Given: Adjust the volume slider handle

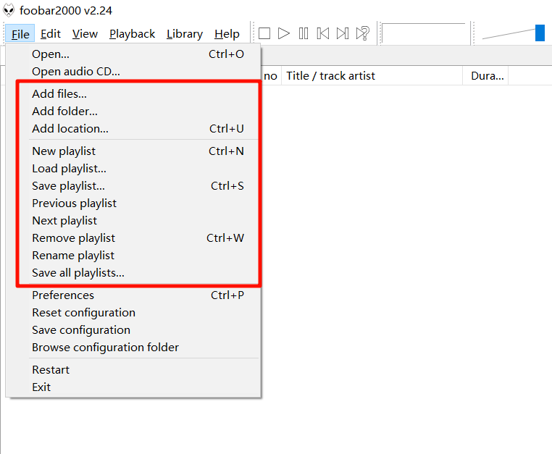Looking at the screenshot, I should (540, 33).
